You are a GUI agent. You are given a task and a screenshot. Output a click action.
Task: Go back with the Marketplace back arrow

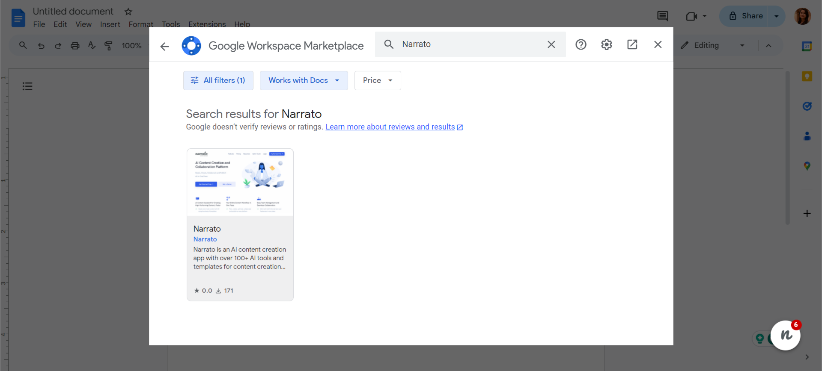164,46
